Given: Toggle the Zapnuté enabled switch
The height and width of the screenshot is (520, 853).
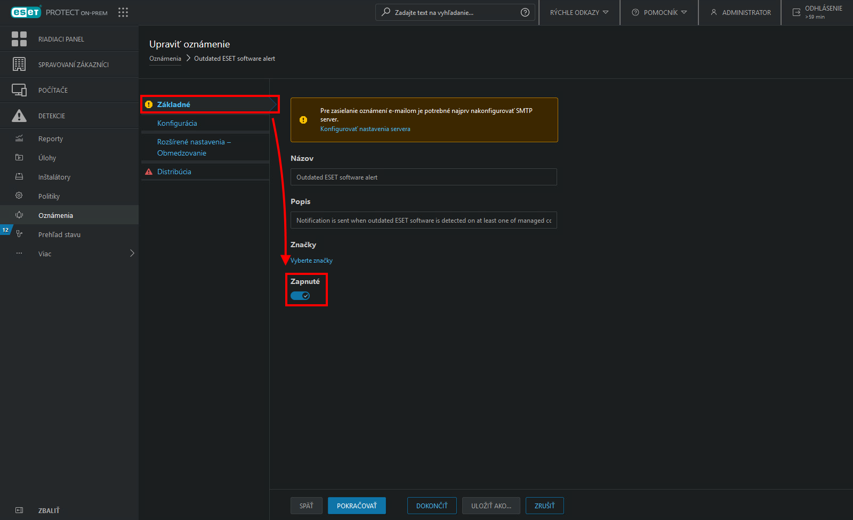Looking at the screenshot, I should [300, 296].
